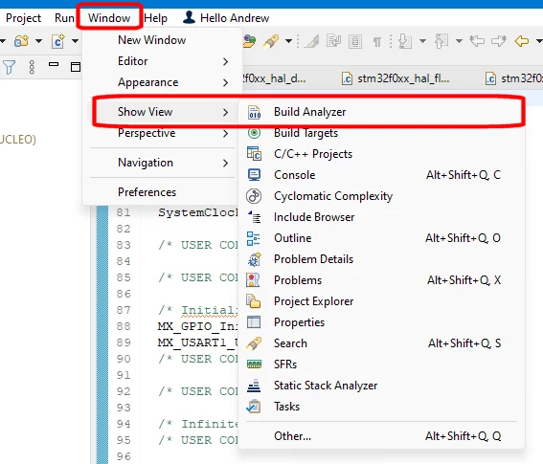Click Hello Andrew account link

coord(235,18)
